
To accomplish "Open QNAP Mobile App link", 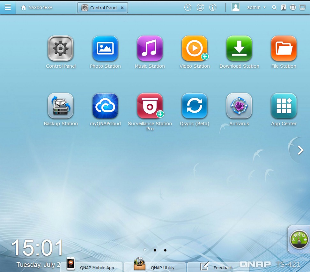I will pyautogui.click(x=91, y=267).
